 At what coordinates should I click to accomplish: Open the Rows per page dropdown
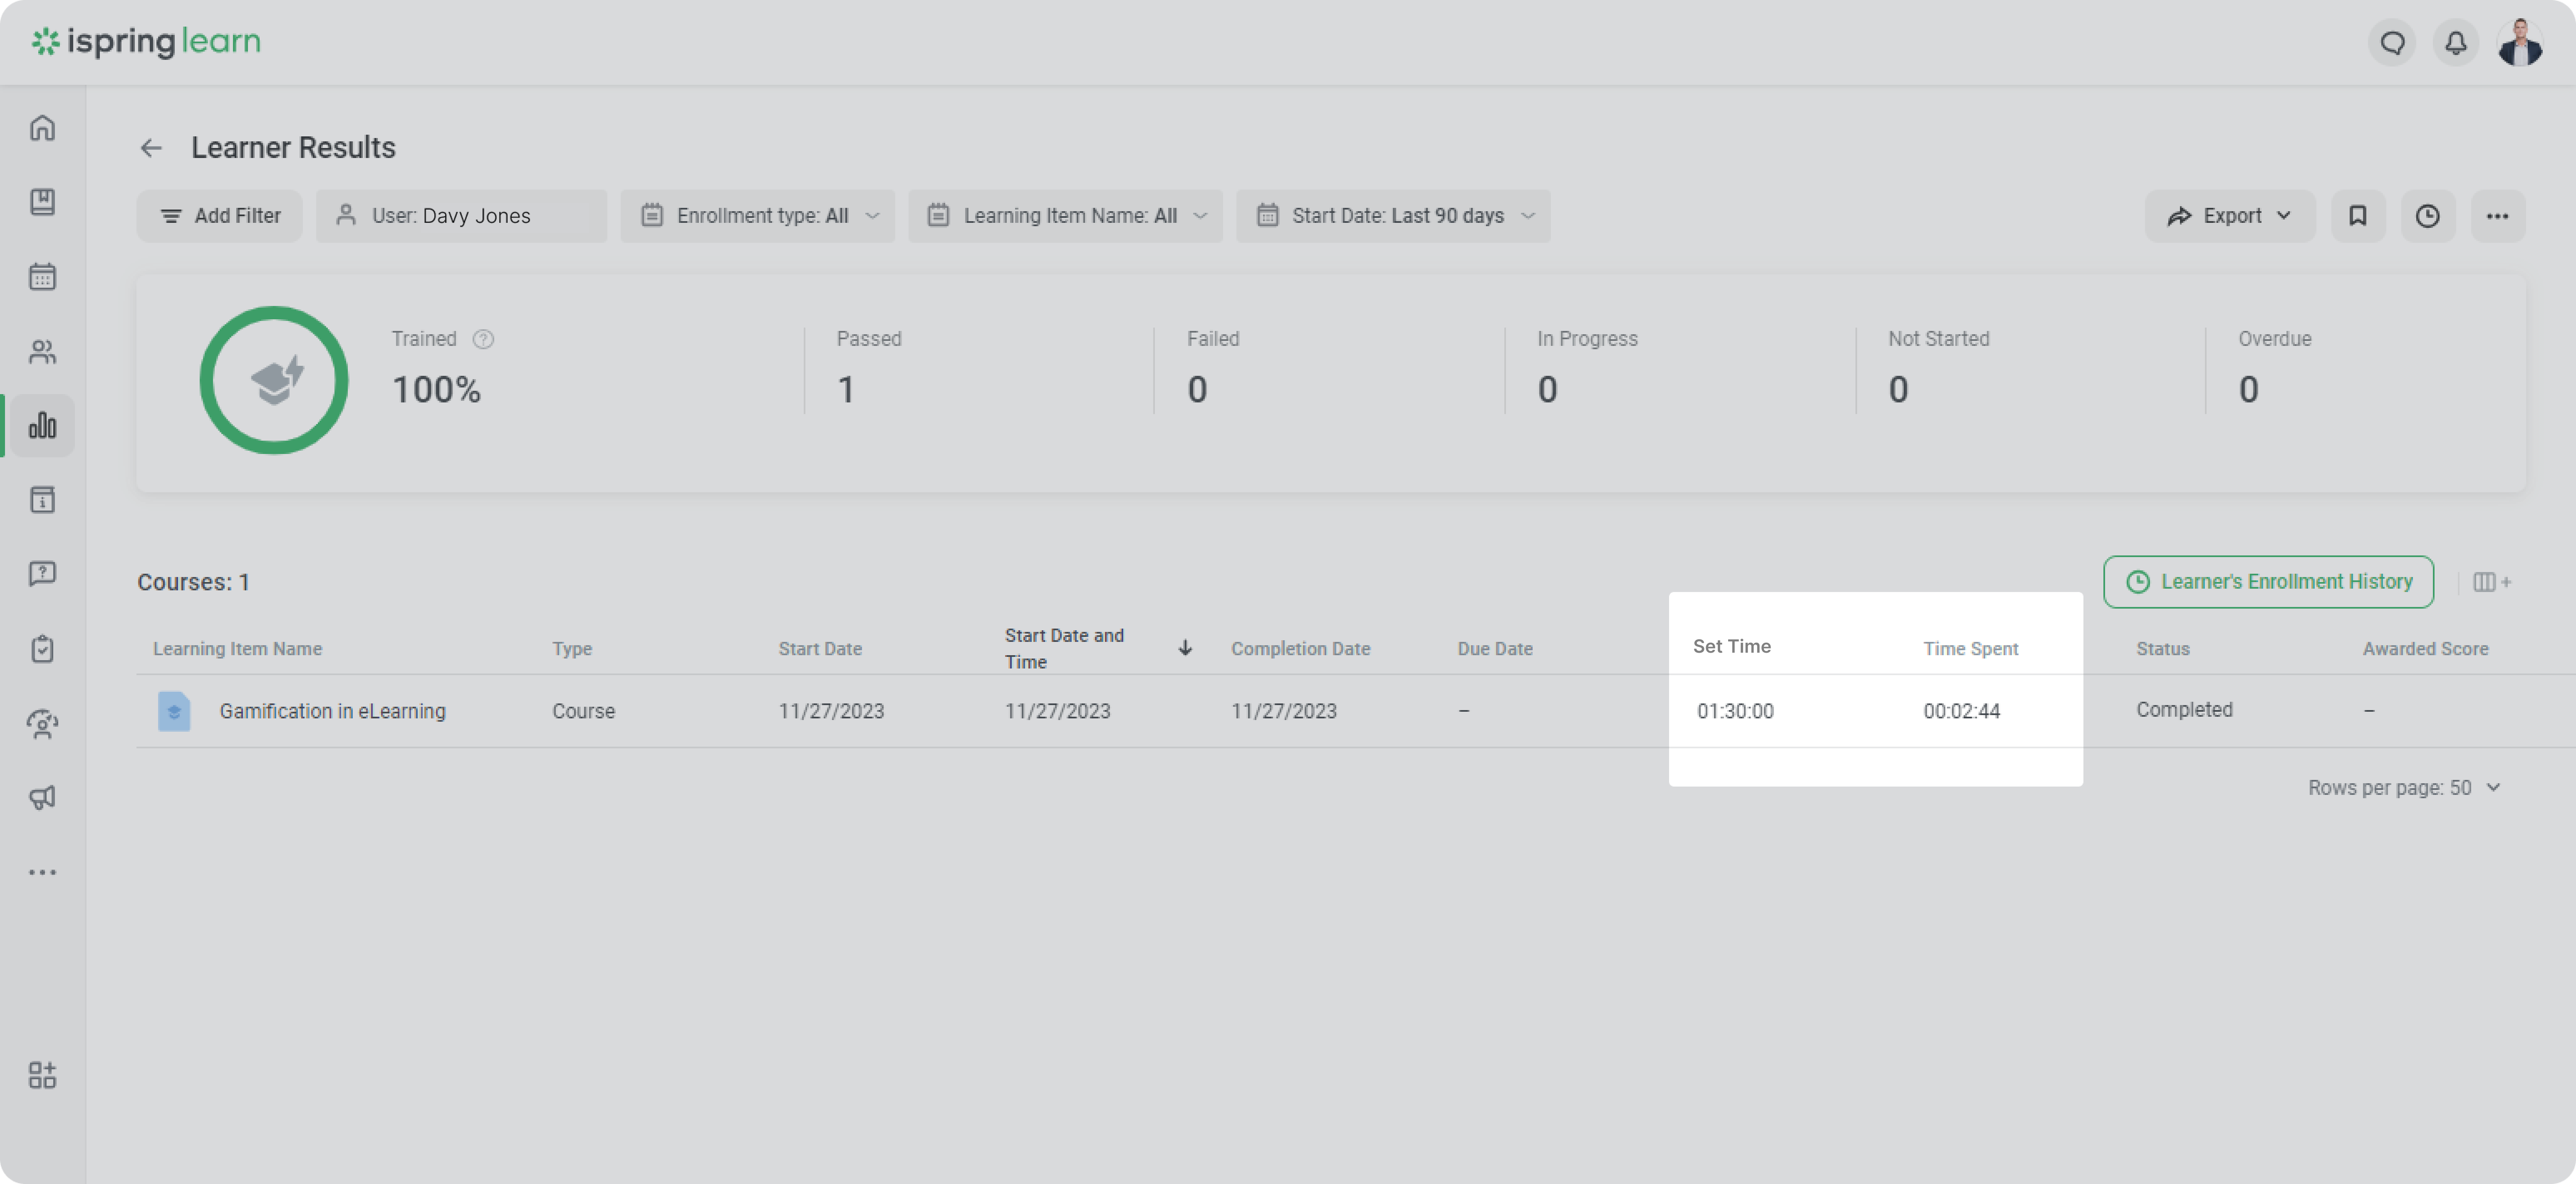pos(2404,788)
